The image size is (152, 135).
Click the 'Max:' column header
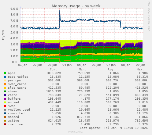[140, 69]
